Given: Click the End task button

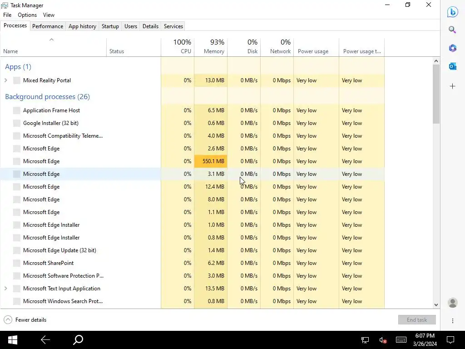Looking at the screenshot, I should point(417,320).
